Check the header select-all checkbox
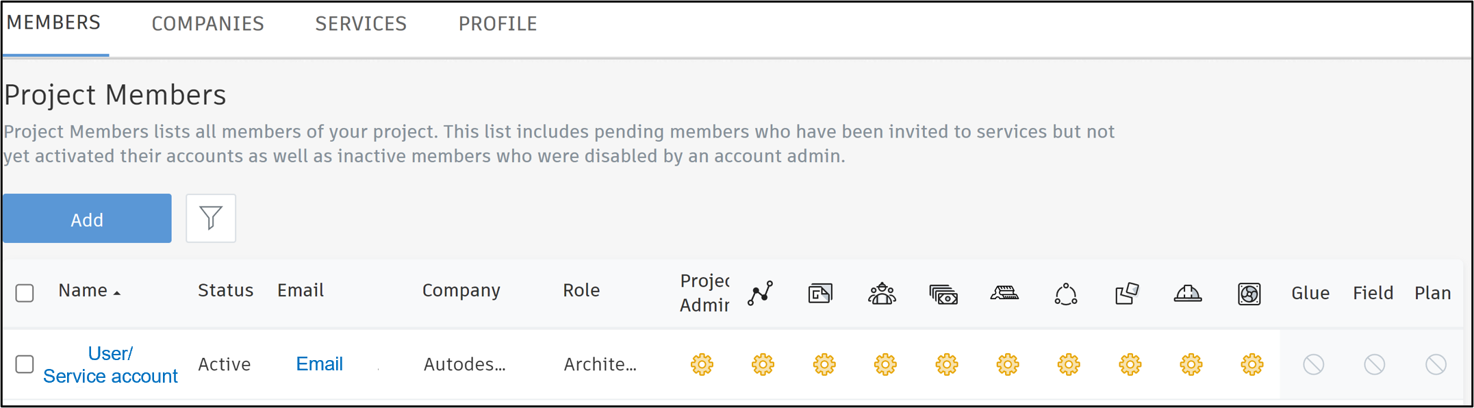The image size is (1474, 408). (25, 293)
